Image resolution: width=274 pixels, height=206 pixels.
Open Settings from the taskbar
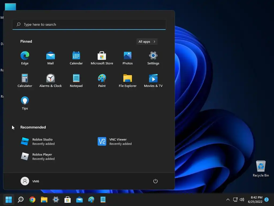(x=56, y=199)
